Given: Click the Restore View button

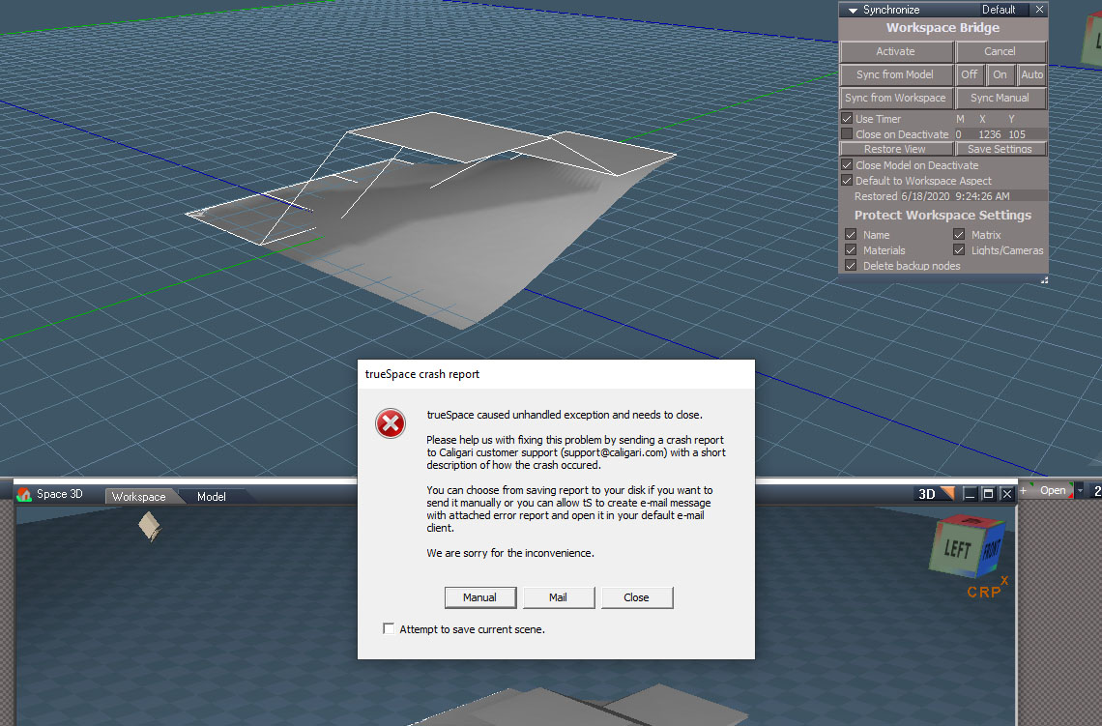Looking at the screenshot, I should [x=896, y=149].
